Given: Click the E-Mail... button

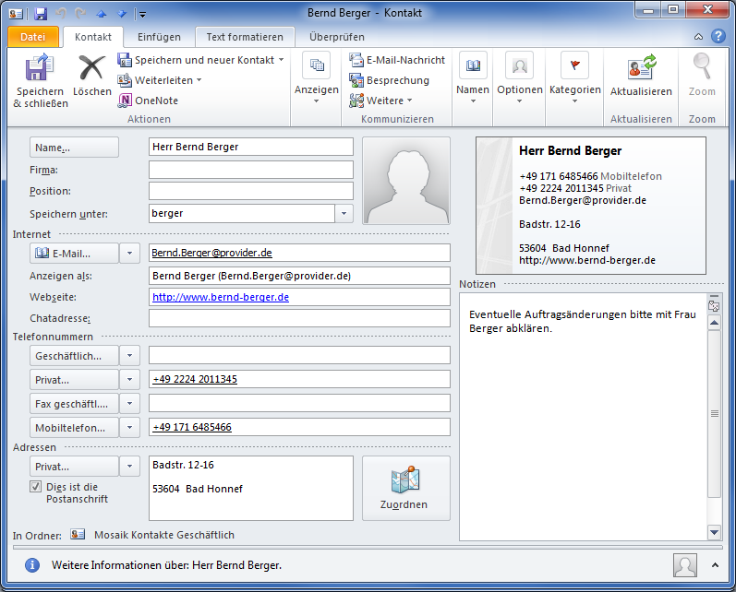Looking at the screenshot, I should 74,253.
